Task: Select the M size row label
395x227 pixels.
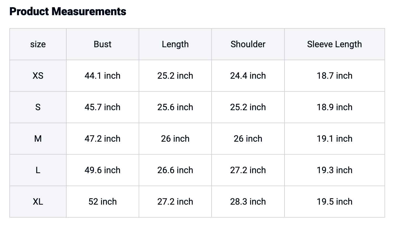Action: (x=38, y=139)
